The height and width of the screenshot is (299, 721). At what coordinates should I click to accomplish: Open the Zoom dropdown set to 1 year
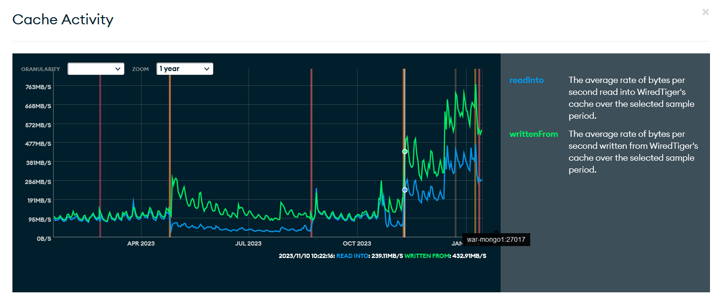coord(185,69)
